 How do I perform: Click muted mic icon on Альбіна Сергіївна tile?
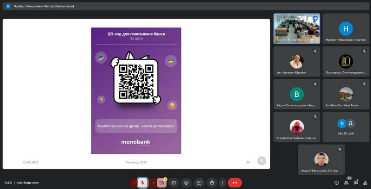click(x=364, y=84)
